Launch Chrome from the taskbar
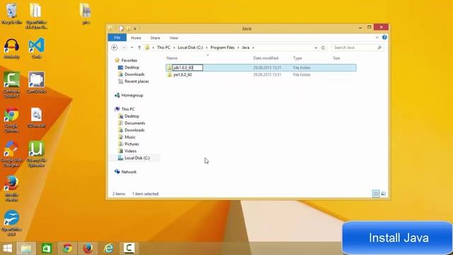 tap(68, 249)
